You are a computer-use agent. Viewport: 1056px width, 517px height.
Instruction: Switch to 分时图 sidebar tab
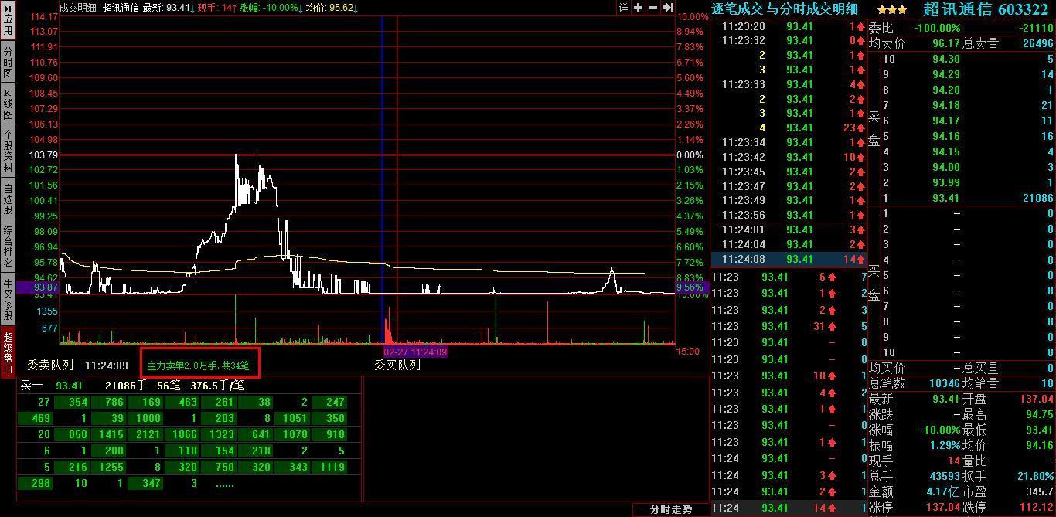tap(8, 63)
